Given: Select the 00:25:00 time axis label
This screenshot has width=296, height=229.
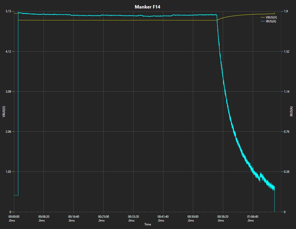Looking at the screenshot, I should pyautogui.click(x=104, y=218).
